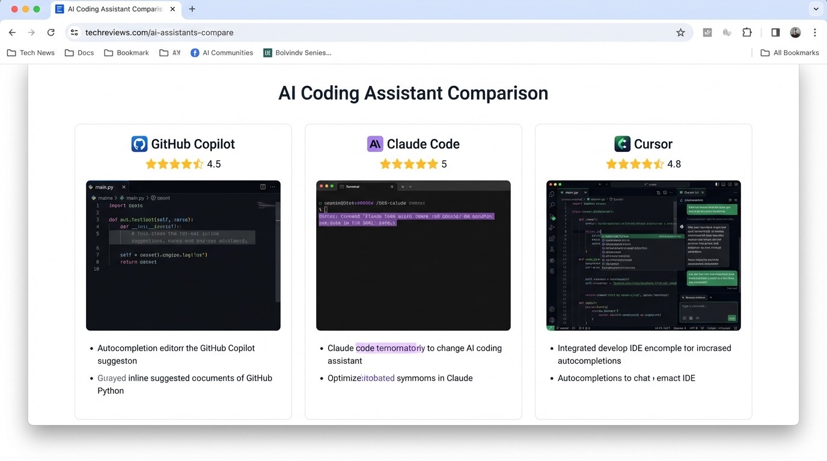
Task: Open the Docs bookmarks folder menu
Action: tap(79, 52)
